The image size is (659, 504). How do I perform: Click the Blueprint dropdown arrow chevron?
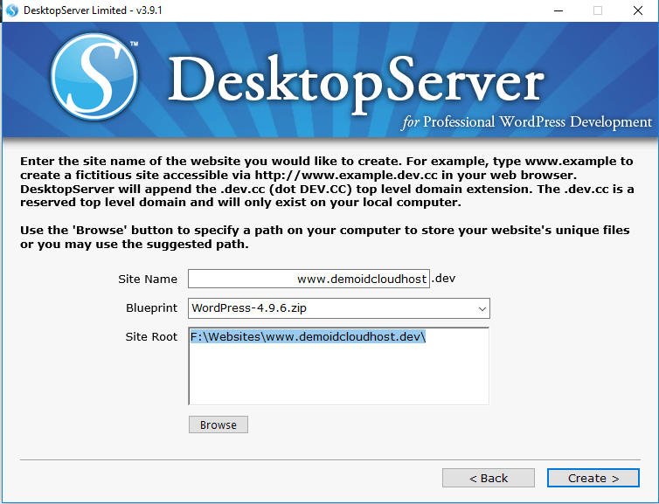482,308
